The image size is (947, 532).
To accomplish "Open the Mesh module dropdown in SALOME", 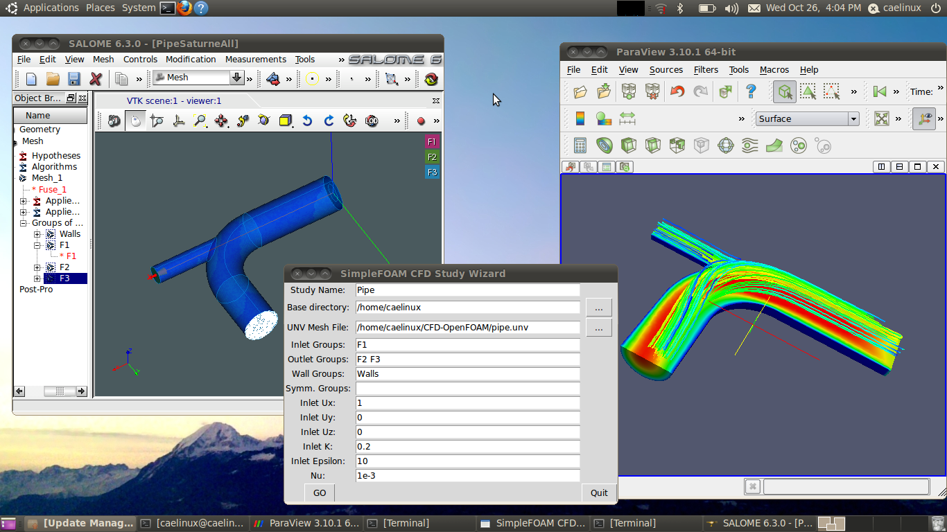I will 236,78.
